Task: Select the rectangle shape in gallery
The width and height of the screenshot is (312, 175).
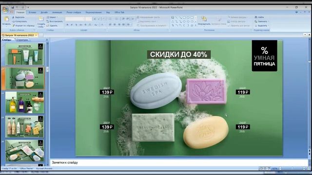Action: tap(184, 17)
